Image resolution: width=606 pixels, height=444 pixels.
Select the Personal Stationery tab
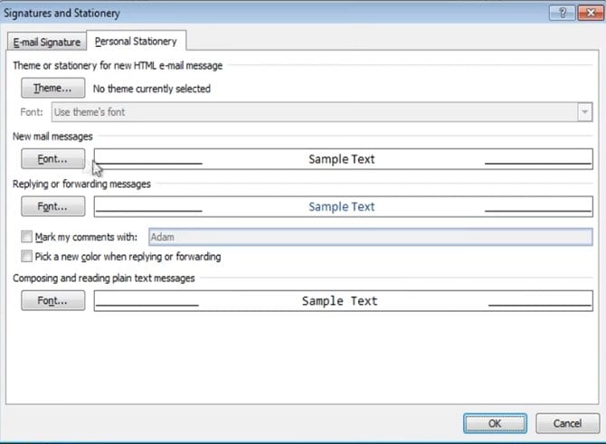(x=136, y=42)
